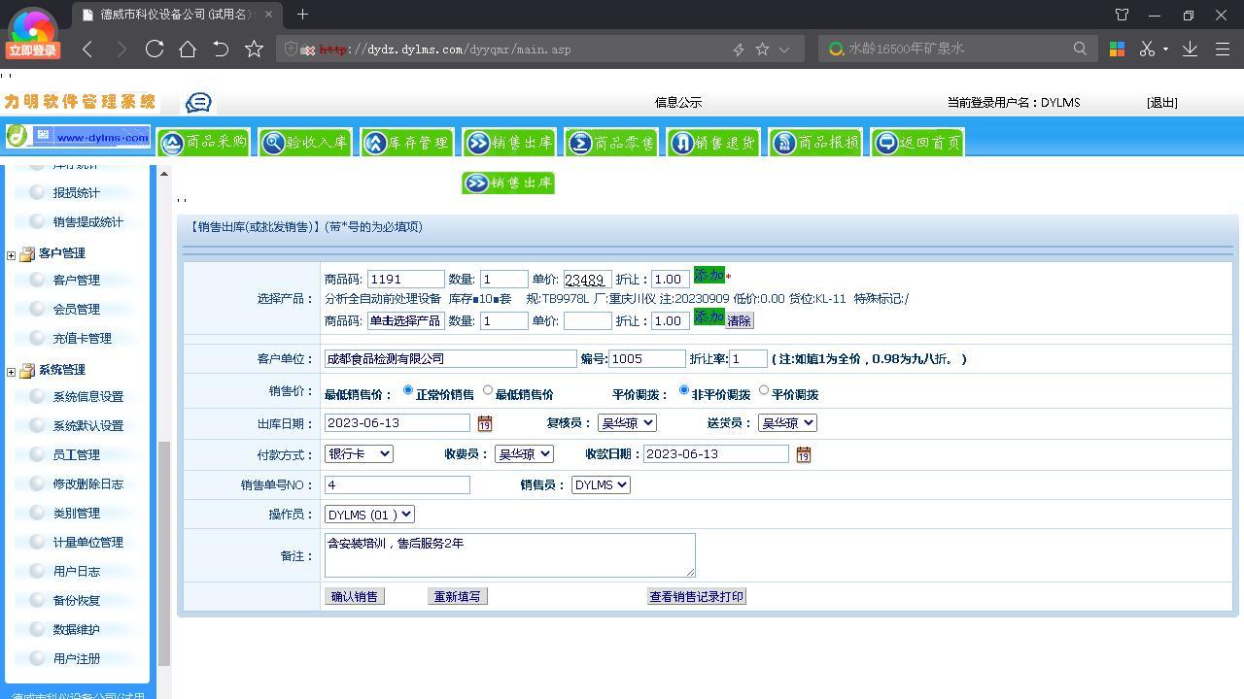Open the 付款方式 payment method dropdown
This screenshot has width=1244, height=699.
359,453
